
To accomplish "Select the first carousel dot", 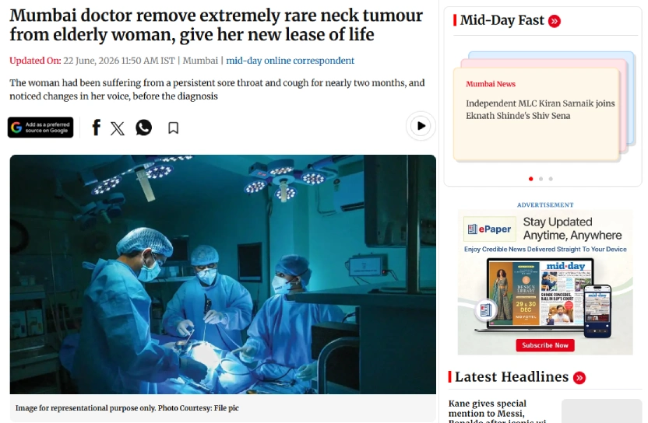I will click(x=530, y=179).
